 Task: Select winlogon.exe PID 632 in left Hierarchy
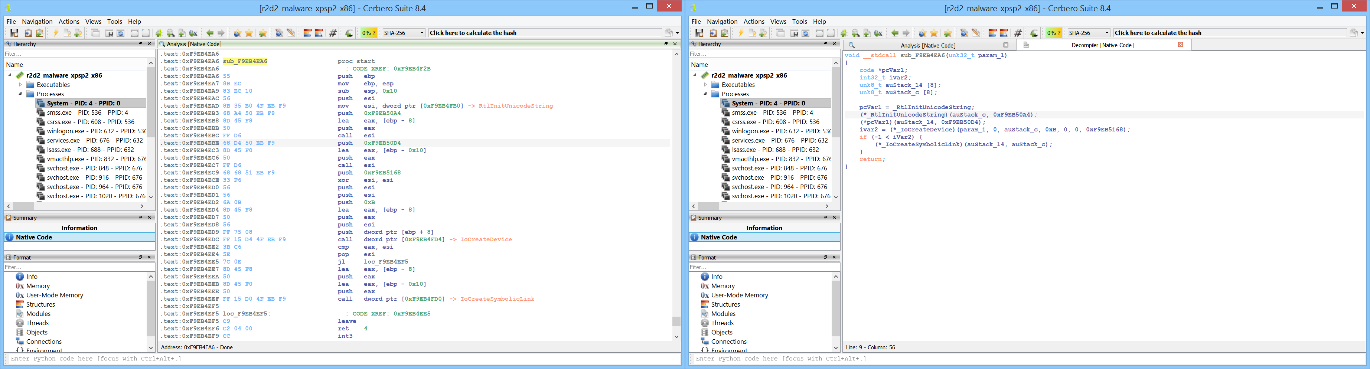(x=91, y=131)
